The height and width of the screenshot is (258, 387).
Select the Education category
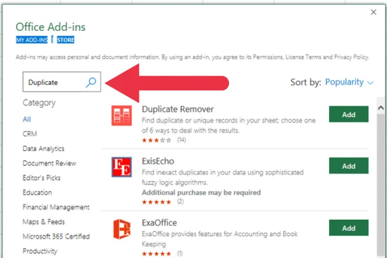pyautogui.click(x=37, y=192)
